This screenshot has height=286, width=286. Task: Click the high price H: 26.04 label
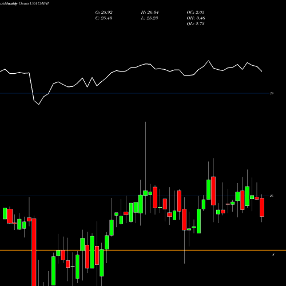(x=150, y=13)
